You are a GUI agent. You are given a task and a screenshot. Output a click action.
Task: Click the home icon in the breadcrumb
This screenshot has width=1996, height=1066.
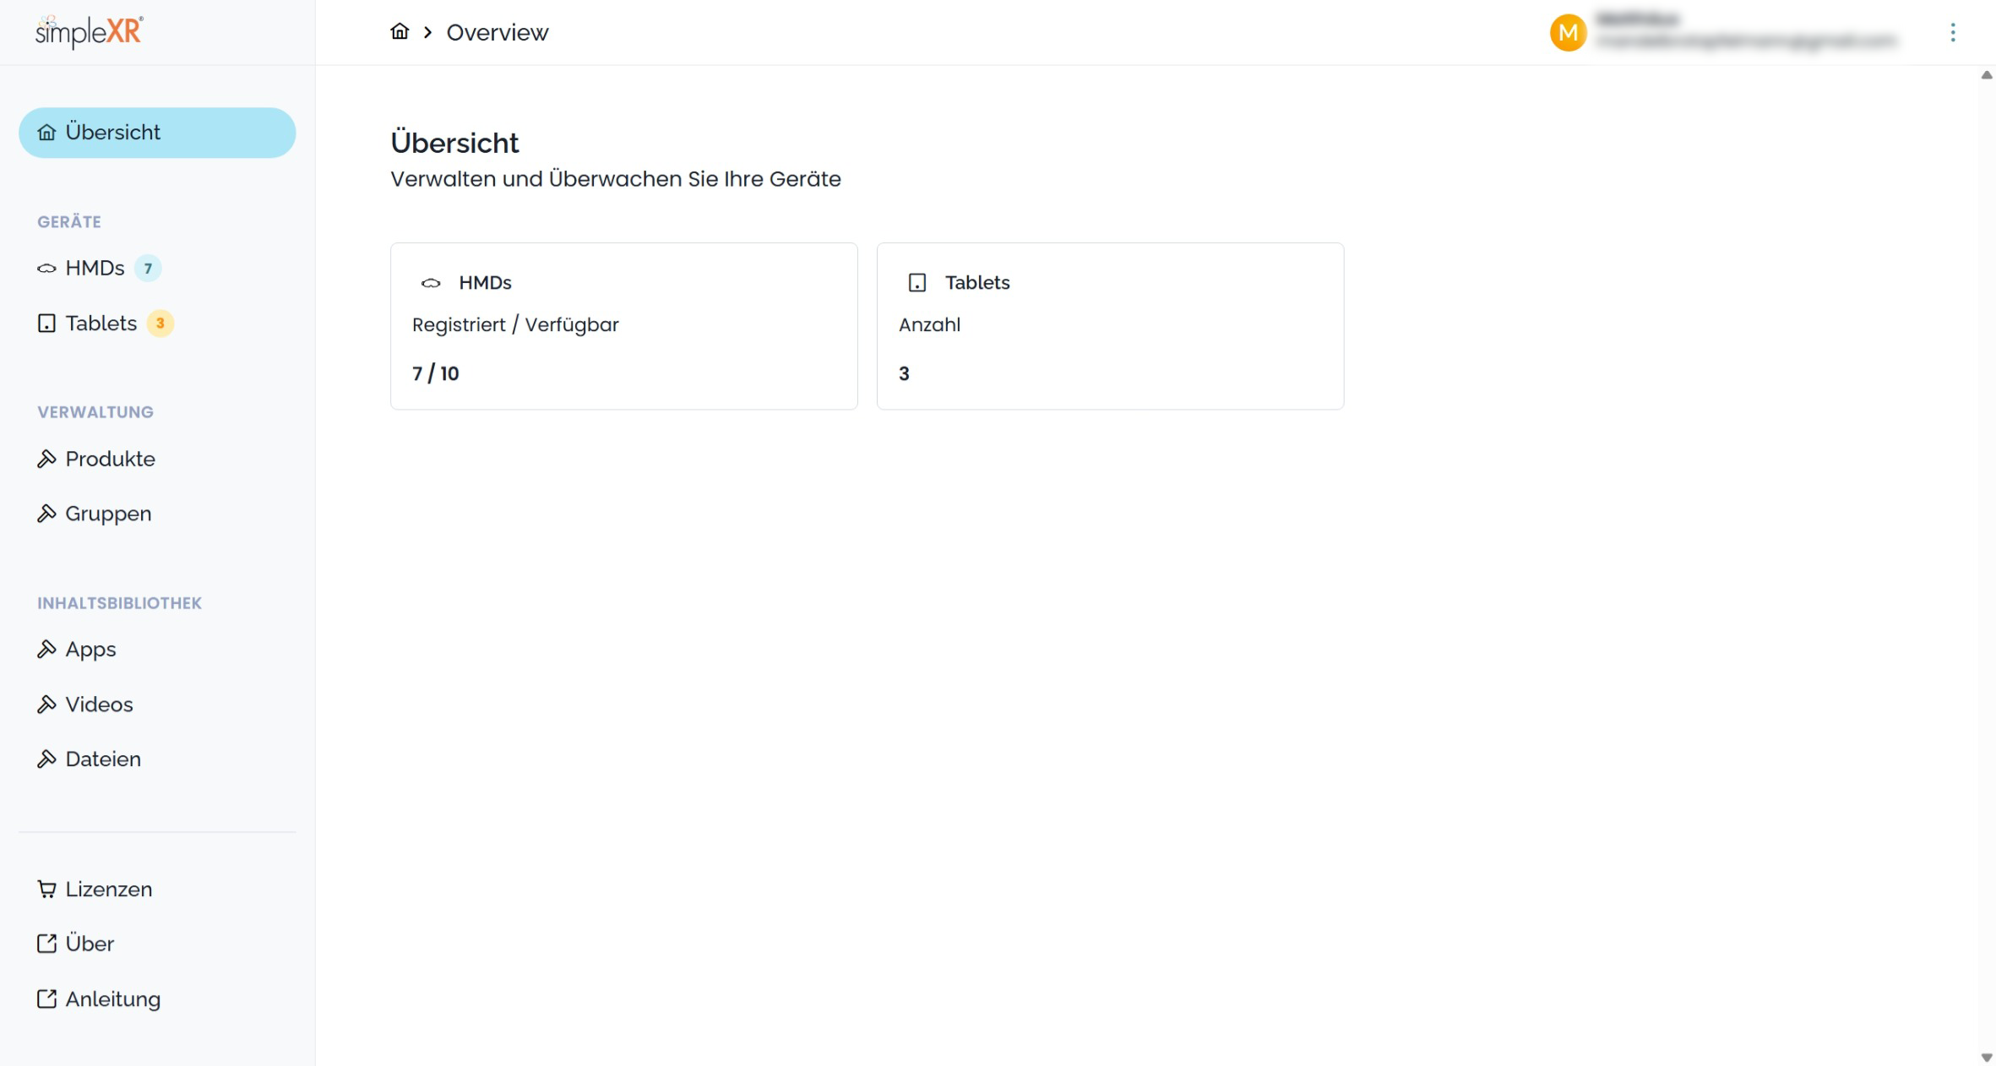click(400, 32)
